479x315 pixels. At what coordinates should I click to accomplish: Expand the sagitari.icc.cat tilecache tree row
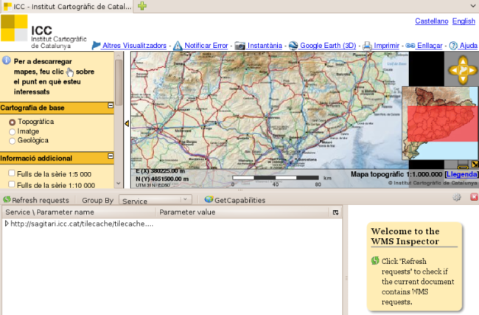tap(7, 224)
